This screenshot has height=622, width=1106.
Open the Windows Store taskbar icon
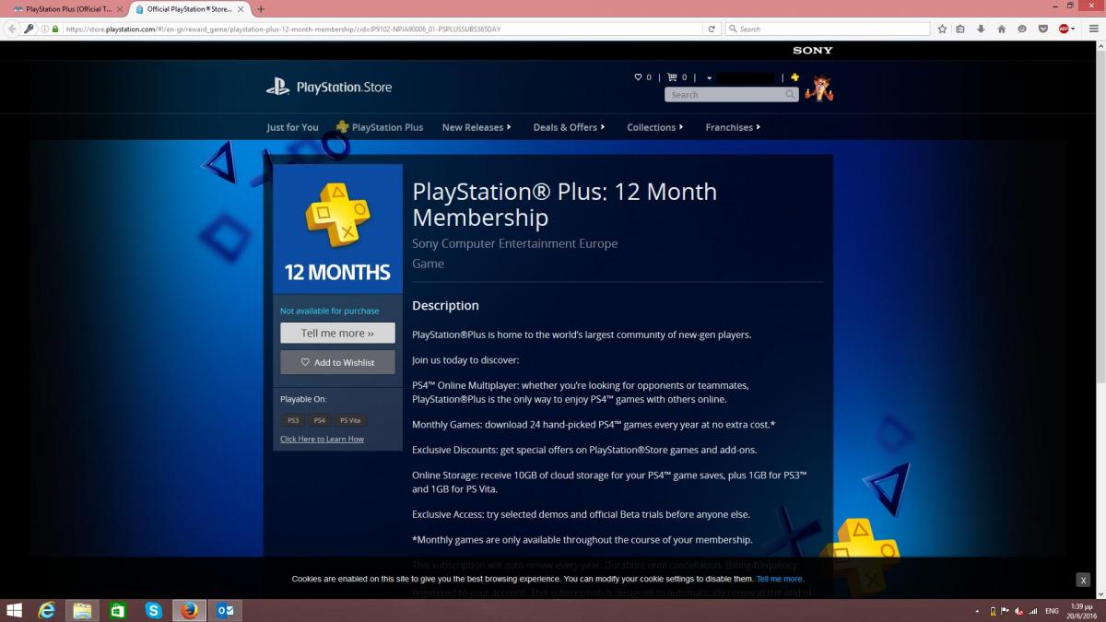tap(118, 610)
